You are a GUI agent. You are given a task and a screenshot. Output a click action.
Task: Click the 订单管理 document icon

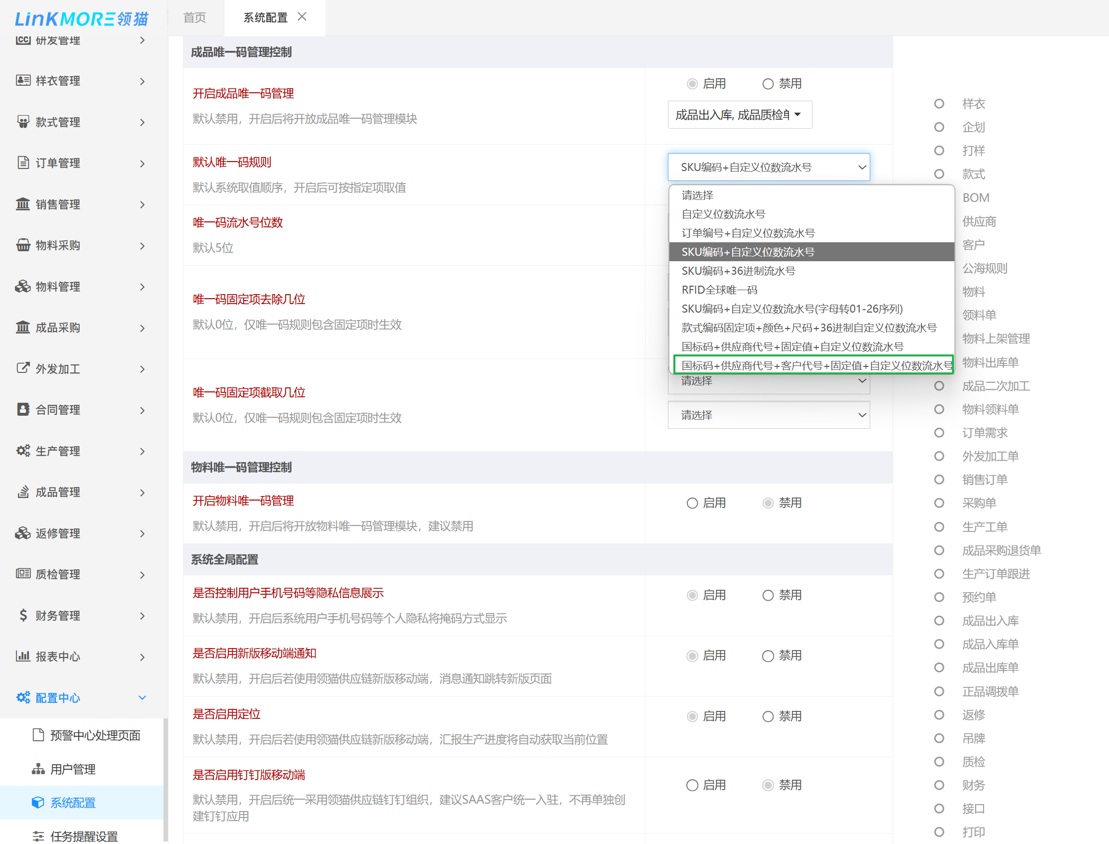(23, 163)
